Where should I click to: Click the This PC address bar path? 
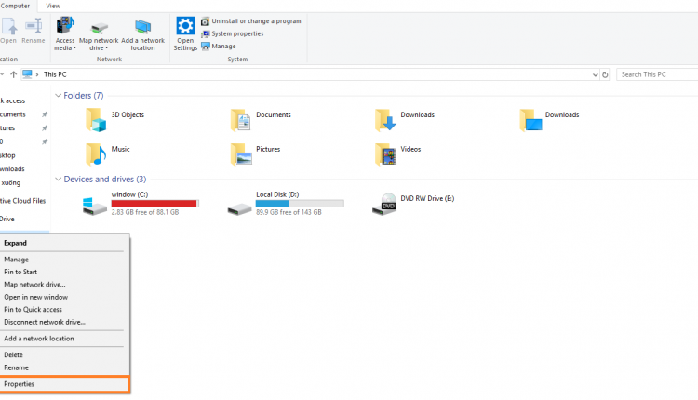tap(55, 74)
